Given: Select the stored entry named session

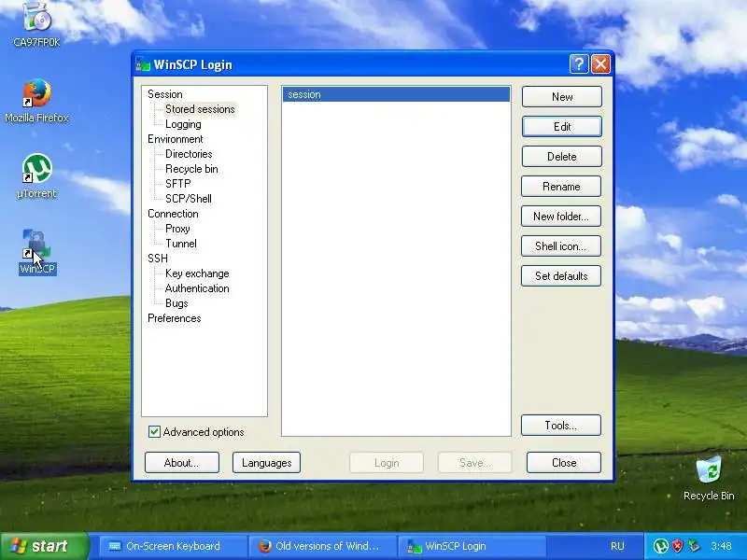Looking at the screenshot, I should 396,94.
